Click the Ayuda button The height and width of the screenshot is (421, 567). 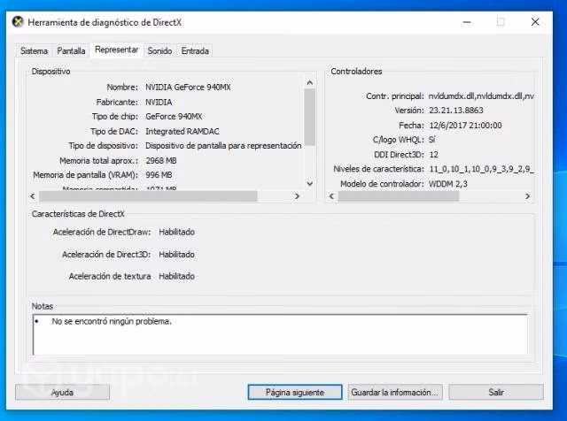tap(62, 392)
